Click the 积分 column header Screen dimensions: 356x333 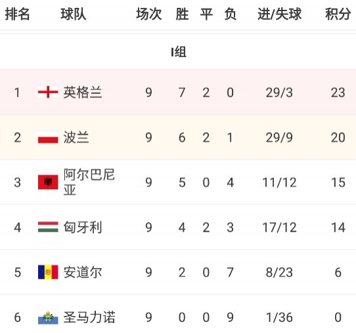(x=338, y=14)
